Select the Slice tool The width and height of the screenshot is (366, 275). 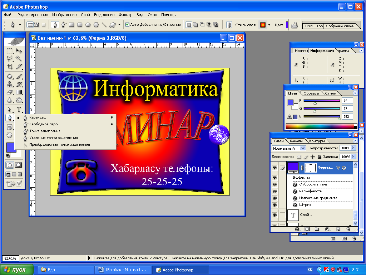19,66
